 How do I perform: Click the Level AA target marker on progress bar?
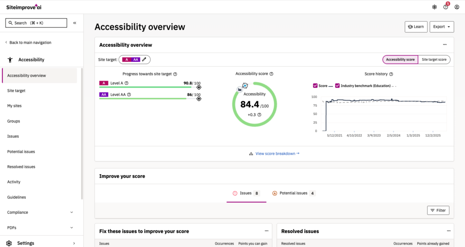coord(199,99)
